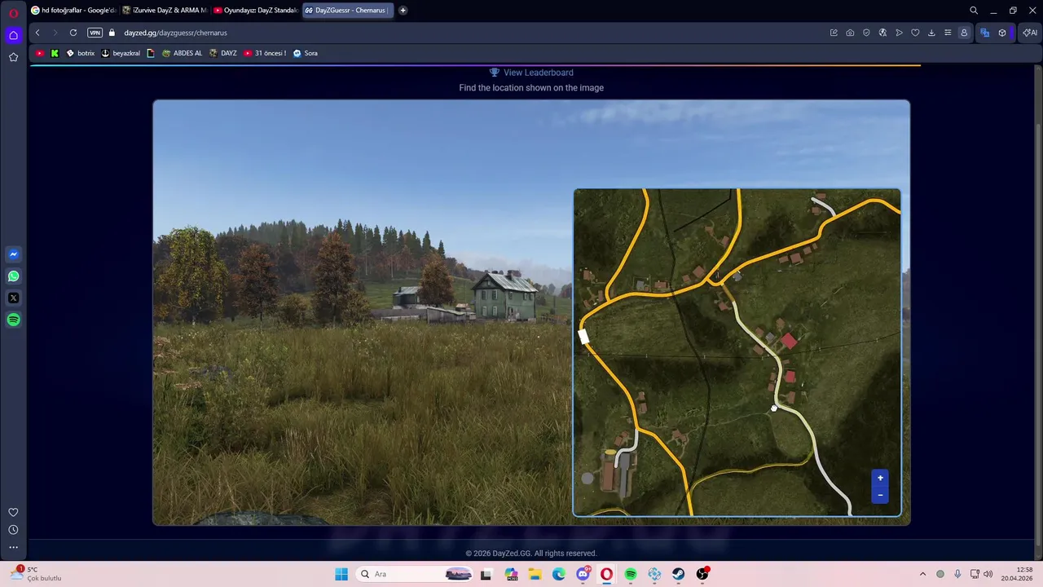This screenshot has height=587, width=1043.
Task: Open the profile account icon
Action: pyautogui.click(x=964, y=33)
